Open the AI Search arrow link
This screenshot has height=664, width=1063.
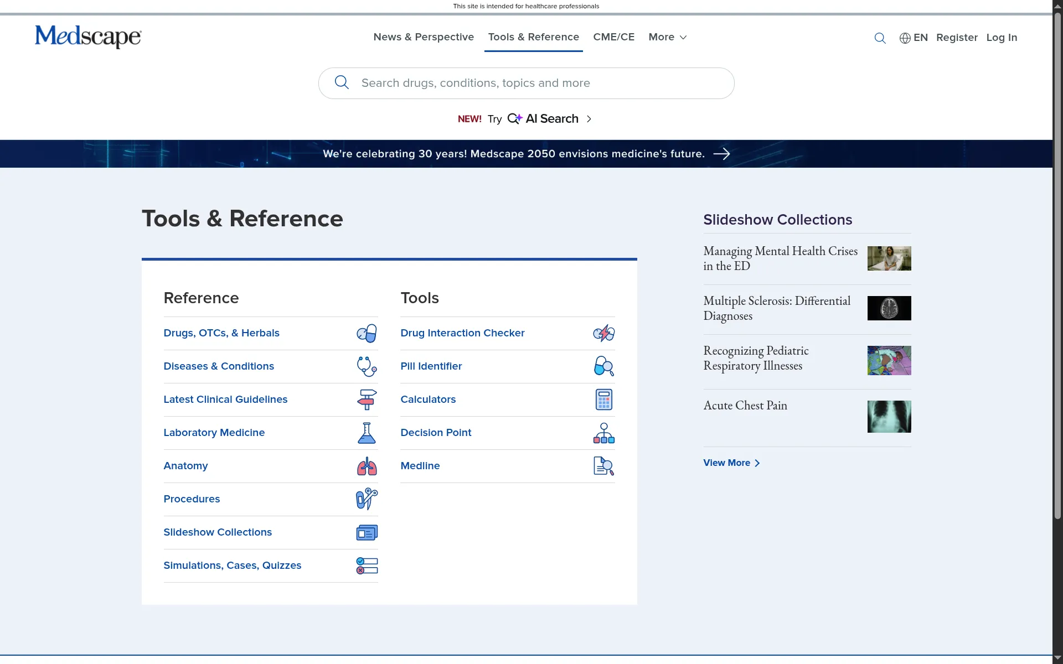point(589,118)
